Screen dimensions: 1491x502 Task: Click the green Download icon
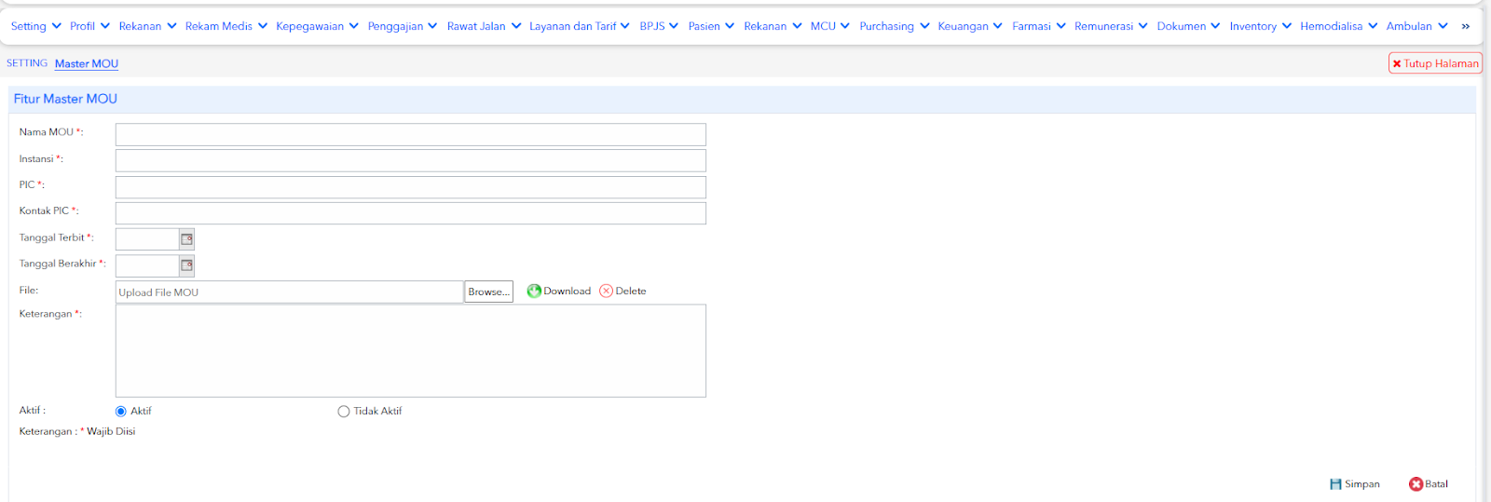[x=534, y=291]
